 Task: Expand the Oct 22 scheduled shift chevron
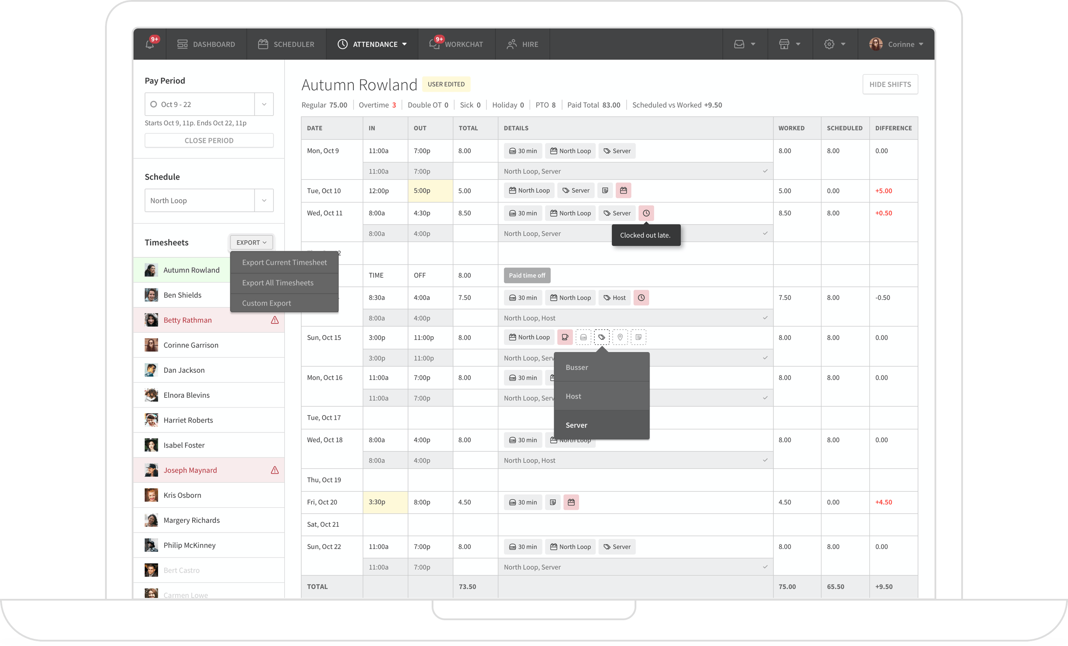(x=765, y=567)
